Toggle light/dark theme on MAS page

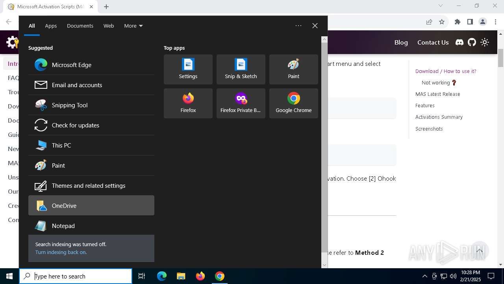[485, 42]
